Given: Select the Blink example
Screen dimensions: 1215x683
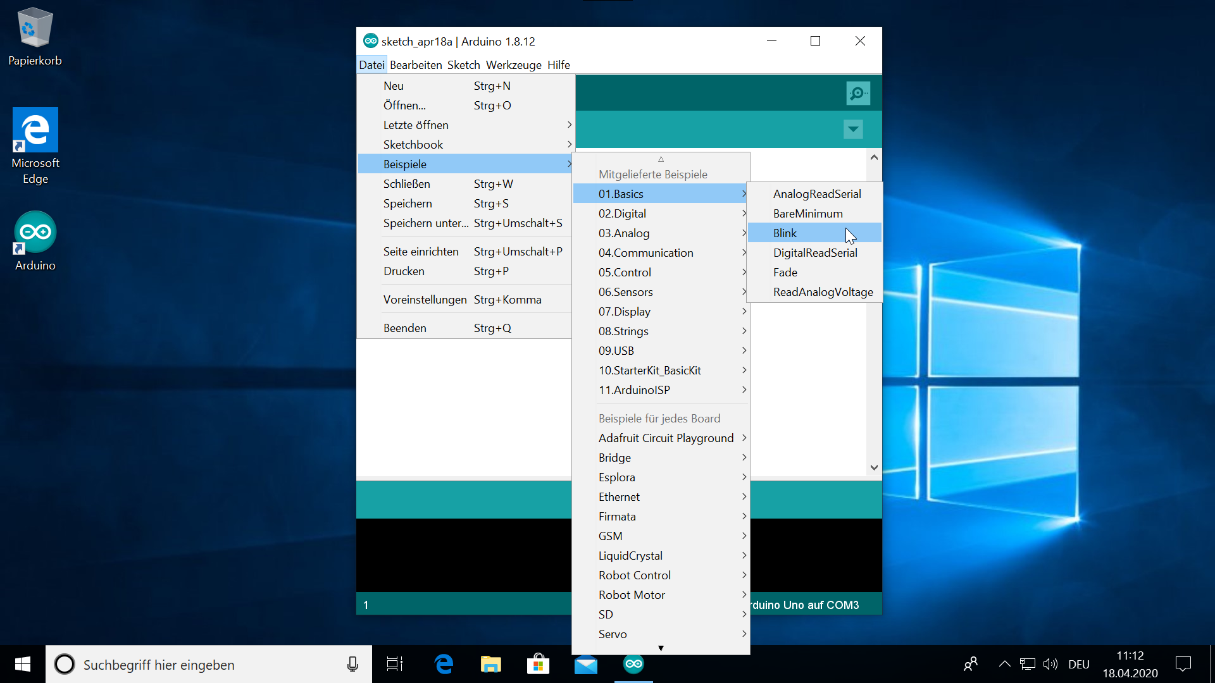Looking at the screenshot, I should point(814,233).
